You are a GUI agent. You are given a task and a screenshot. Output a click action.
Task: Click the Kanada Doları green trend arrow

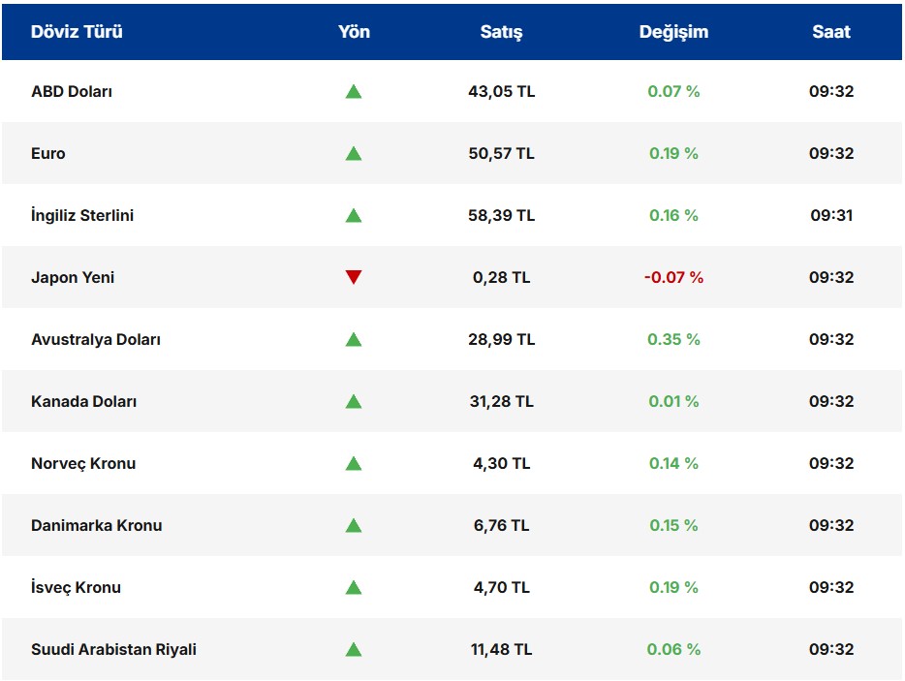354,402
